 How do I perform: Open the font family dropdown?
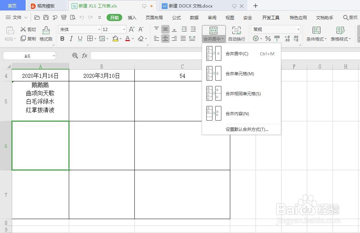point(99,29)
